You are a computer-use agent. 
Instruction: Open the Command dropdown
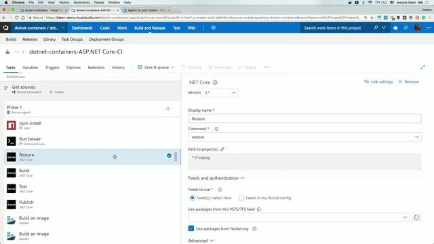click(x=304, y=137)
